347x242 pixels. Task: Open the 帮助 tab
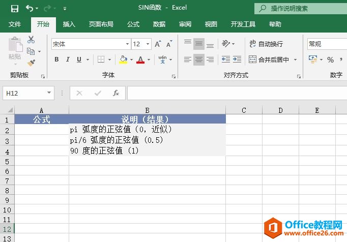tap(275, 24)
